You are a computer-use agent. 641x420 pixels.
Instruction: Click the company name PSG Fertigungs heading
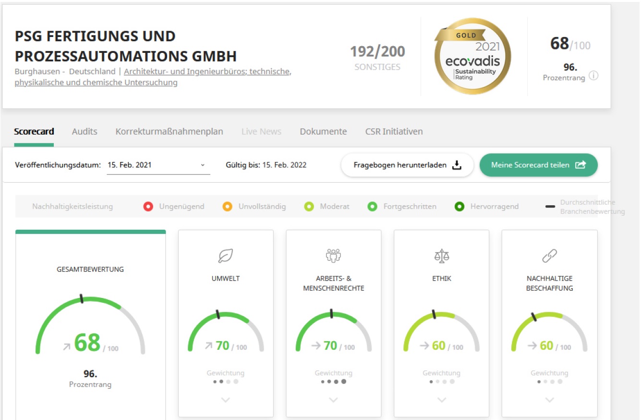click(x=126, y=46)
